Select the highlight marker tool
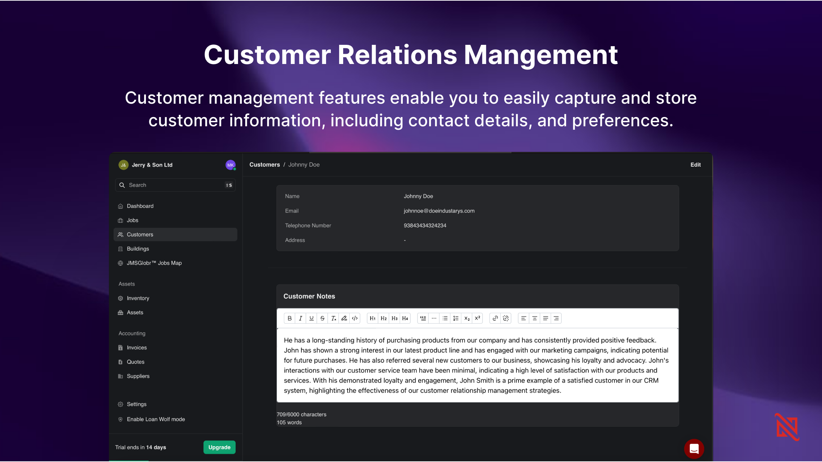Image resolution: width=822 pixels, height=462 pixels. pos(344,318)
